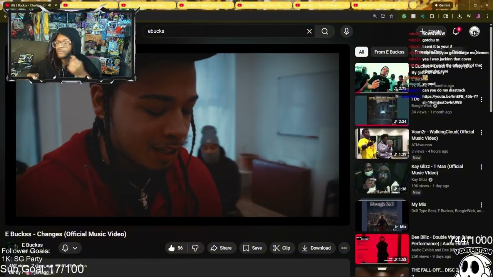Image resolution: width=493 pixels, height=277 pixels.
Task: Open the Extensions puzzle-piece menu
Action: (x=432, y=16)
